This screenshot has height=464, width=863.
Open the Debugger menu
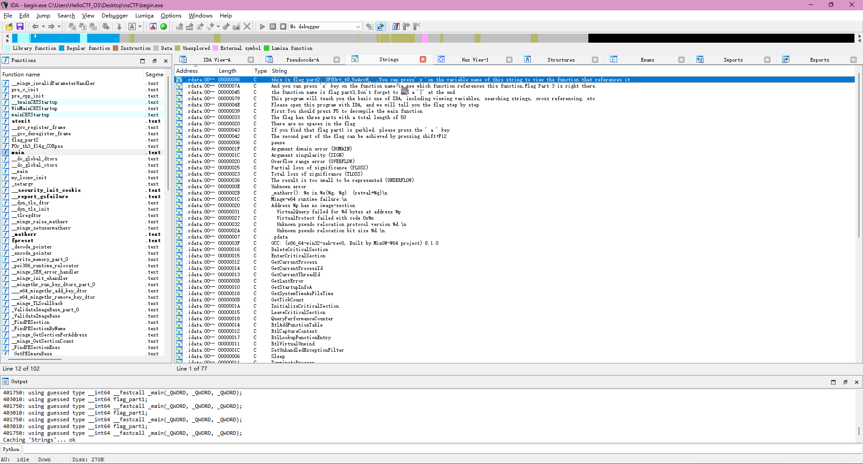click(115, 16)
